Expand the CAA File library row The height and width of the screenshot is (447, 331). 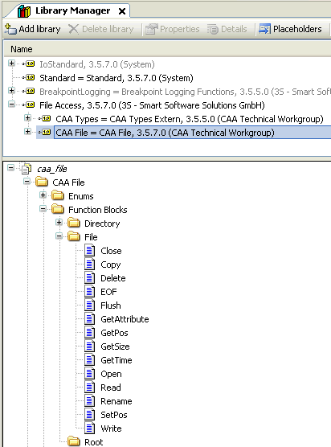tap(27, 131)
